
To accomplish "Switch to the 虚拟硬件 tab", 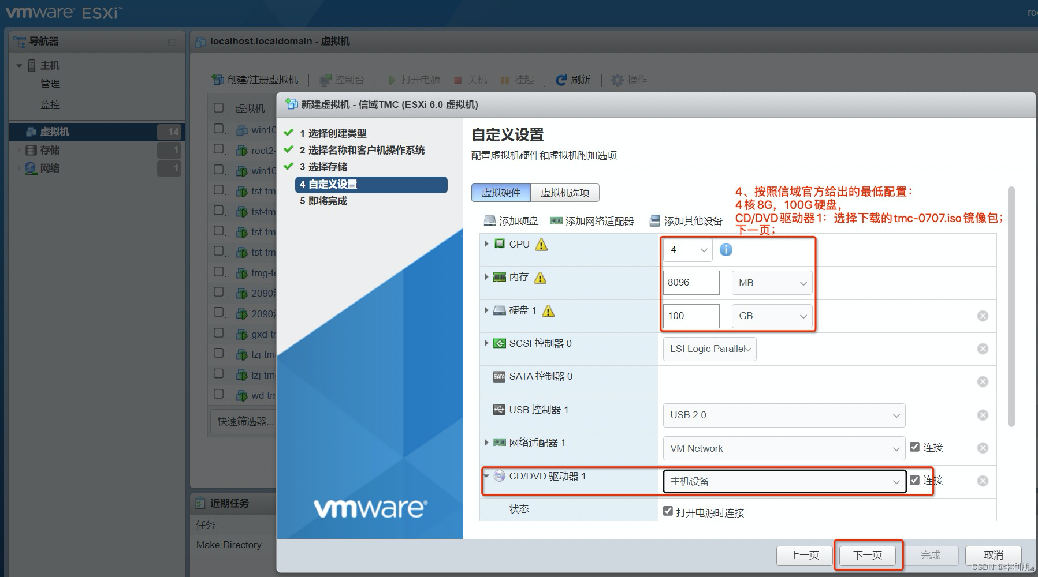I will tap(501, 193).
